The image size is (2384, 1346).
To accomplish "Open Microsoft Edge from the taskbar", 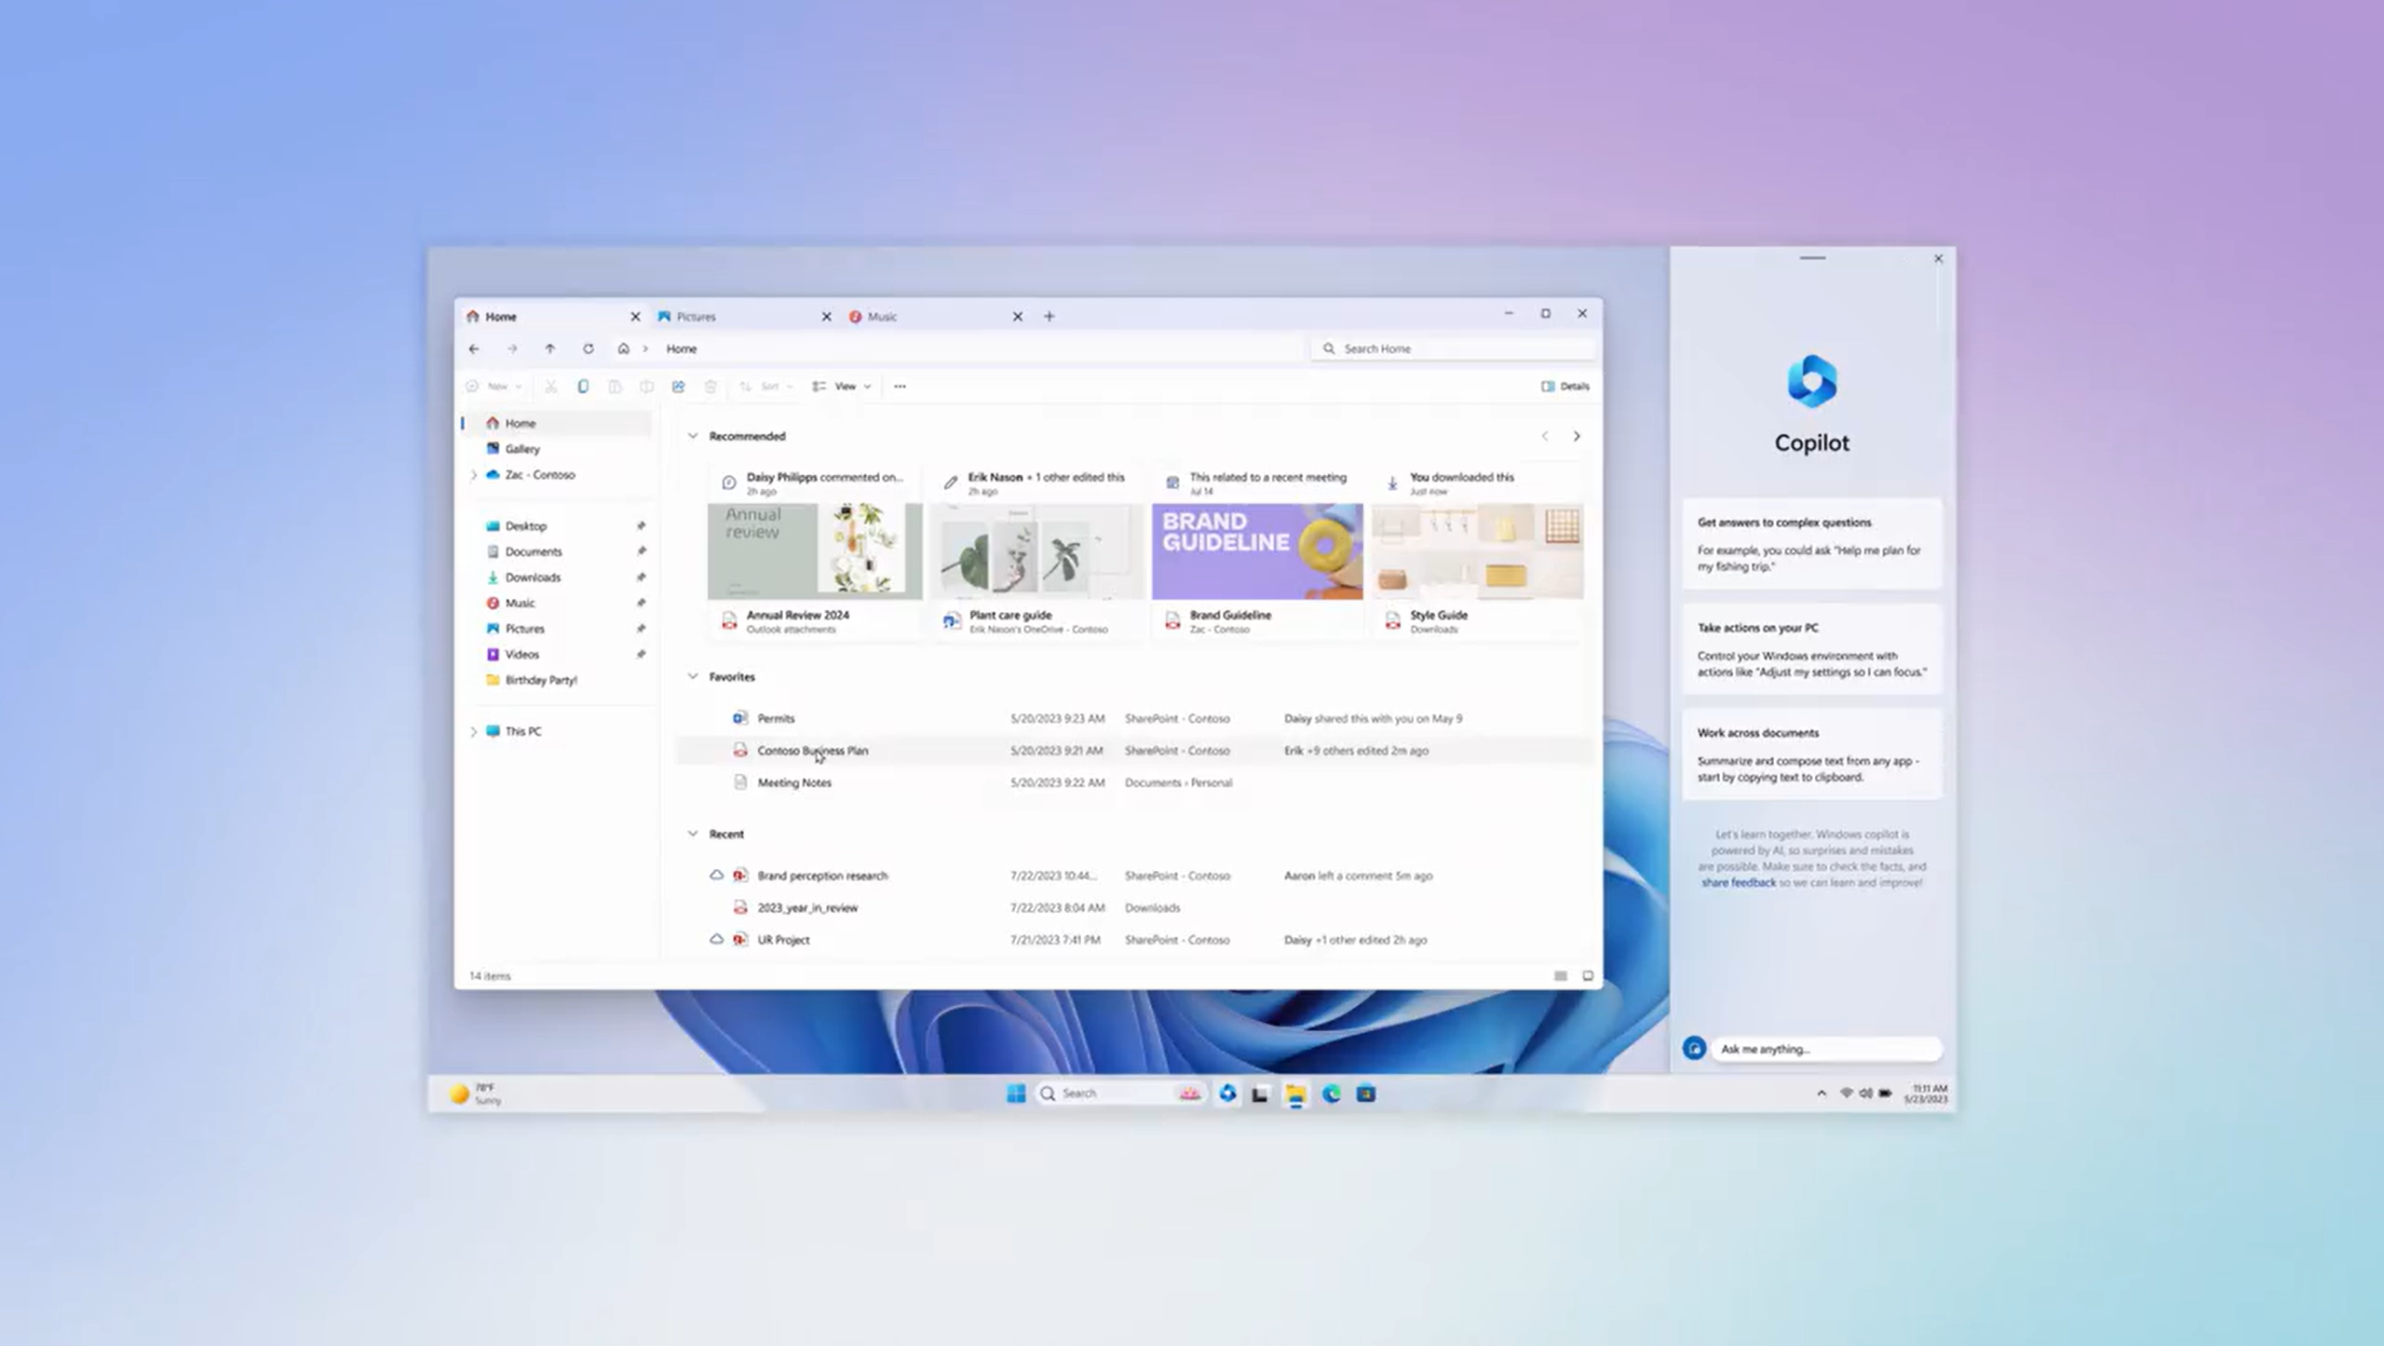I will tap(1331, 1094).
